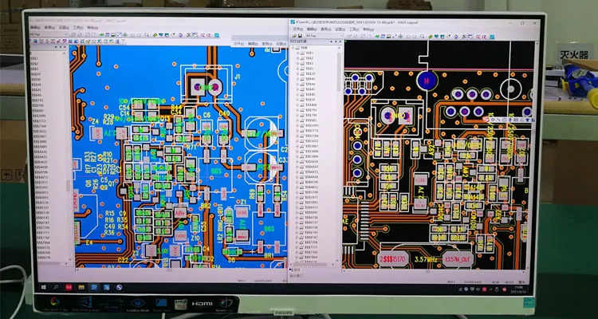Open the layer dropdown in right window toolbar
598x319 pixels.
pyautogui.click(x=325, y=37)
